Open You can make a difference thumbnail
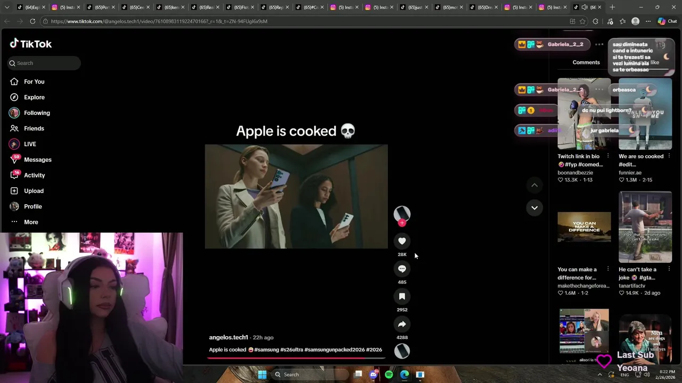This screenshot has height=383, width=682. point(584,227)
